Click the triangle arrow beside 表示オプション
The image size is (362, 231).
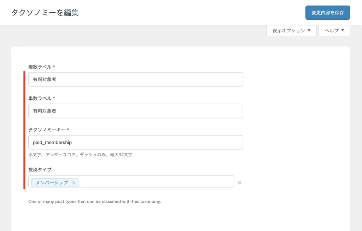(309, 30)
